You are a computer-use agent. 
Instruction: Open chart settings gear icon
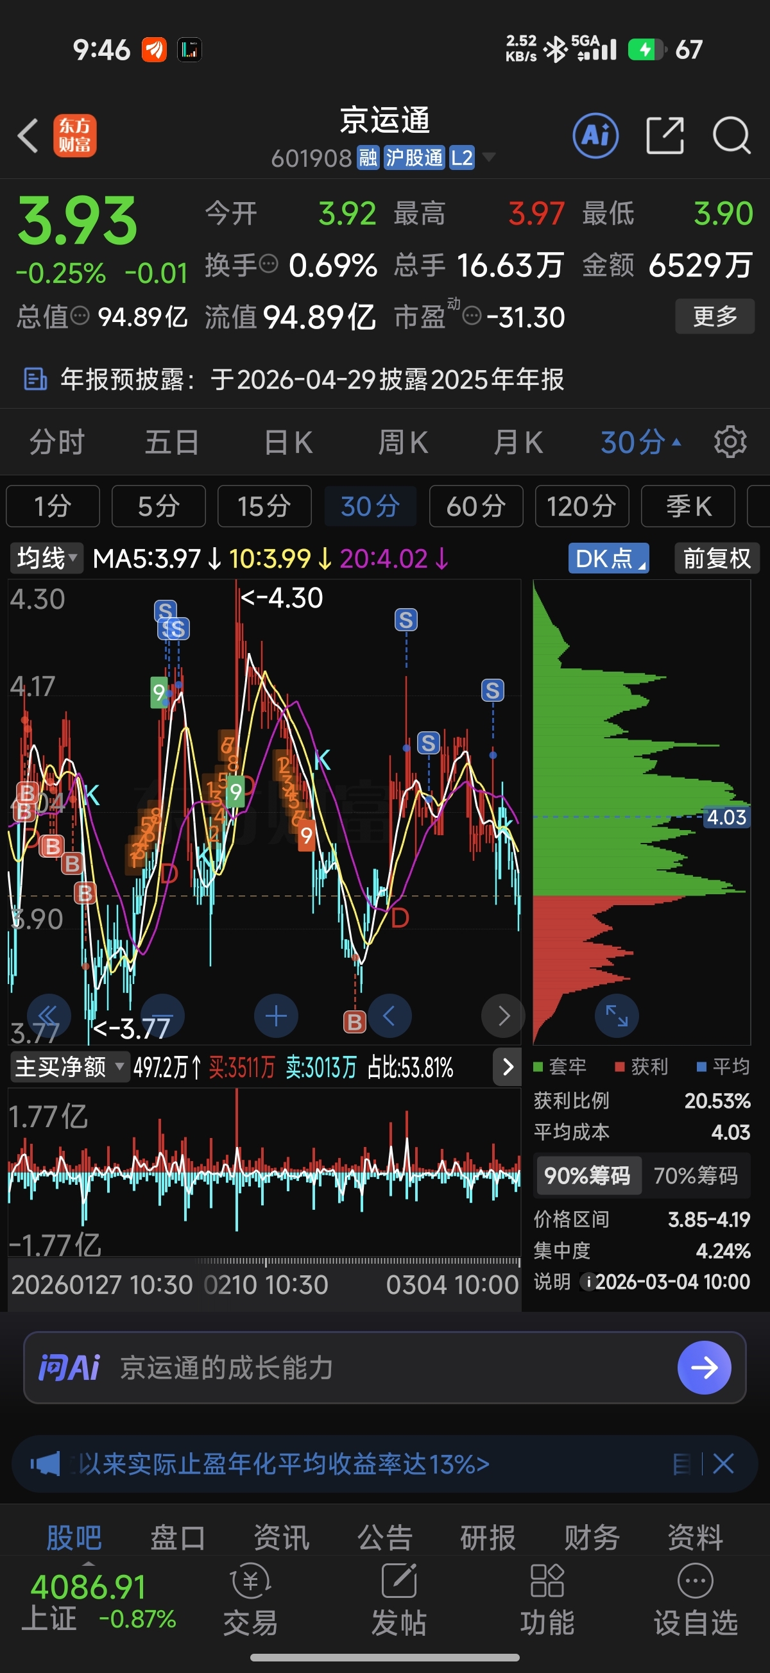[x=730, y=442]
